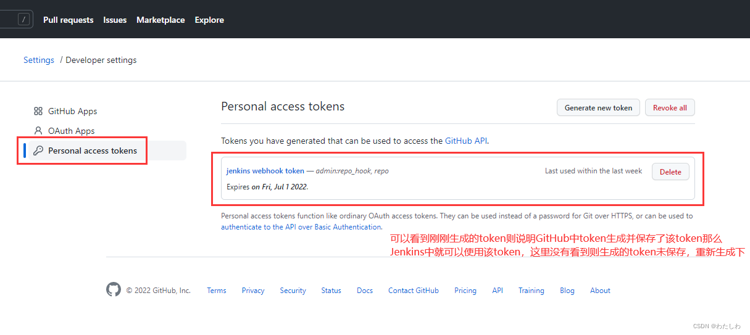Click the OAuth Apps person icon
The image size is (750, 335).
[38, 131]
